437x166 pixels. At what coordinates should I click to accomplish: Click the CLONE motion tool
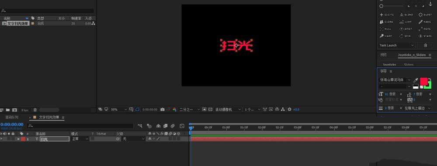coord(387,22)
